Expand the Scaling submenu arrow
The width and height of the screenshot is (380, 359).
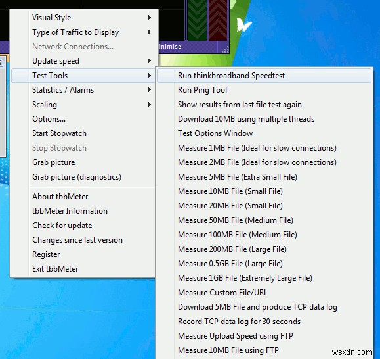pyautogui.click(x=150, y=105)
